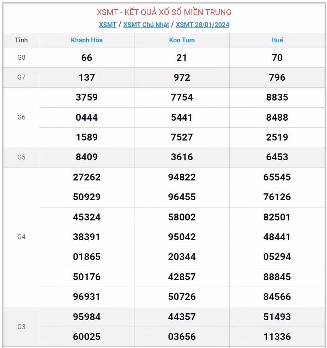Viewport: 327px width, 348px height.
Task: Select the G6 row label
Action: pos(21,117)
